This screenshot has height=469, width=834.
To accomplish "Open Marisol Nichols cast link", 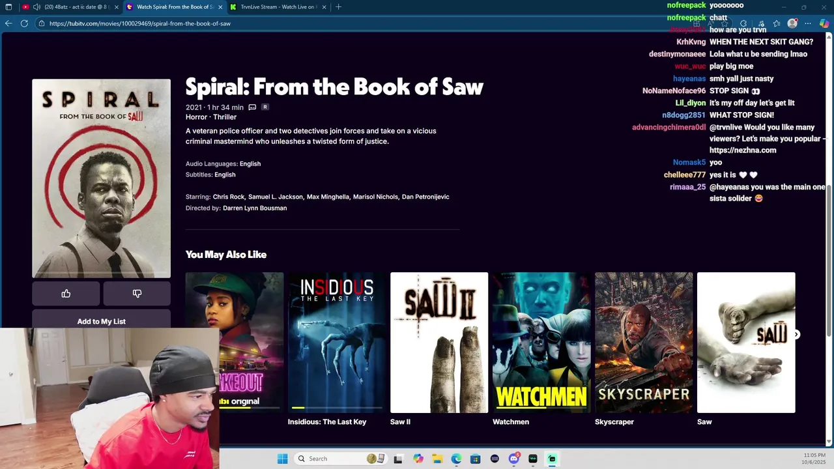I will 375,197.
